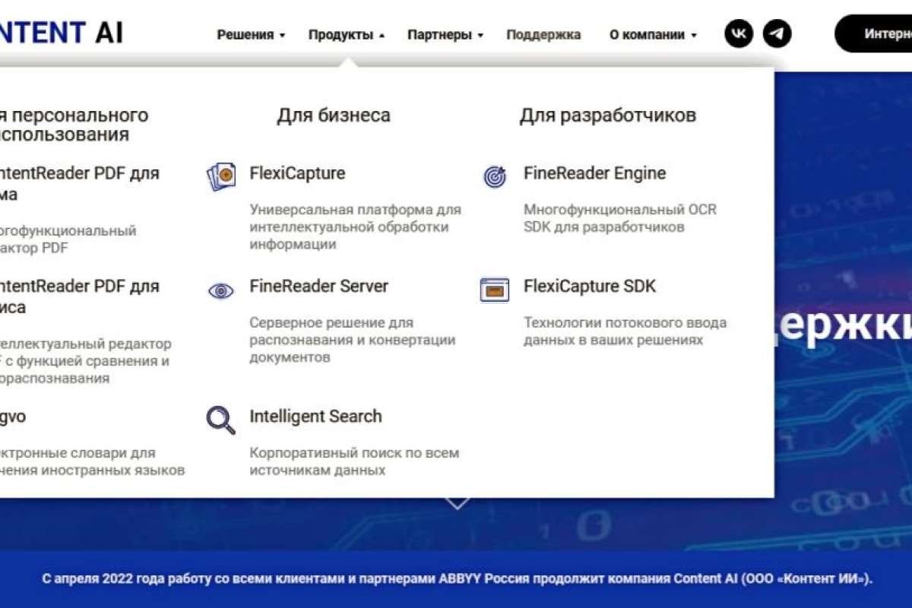912x608 pixels.
Task: Click the ABBYY Россия notice banner text
Action: click(x=458, y=579)
